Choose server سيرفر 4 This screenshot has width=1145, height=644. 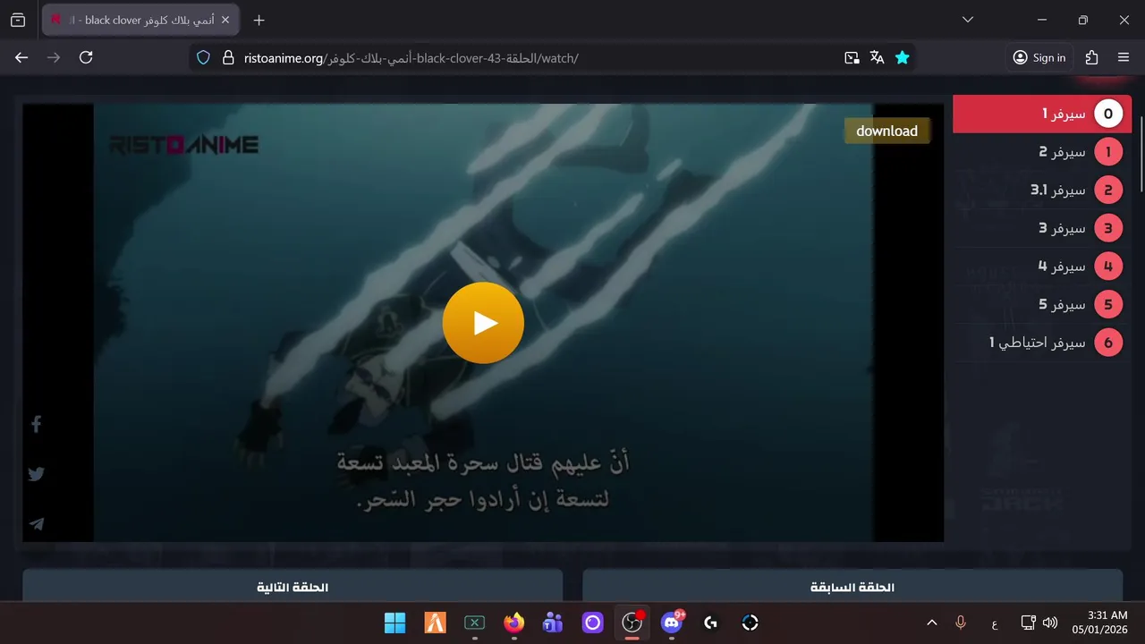point(1042,267)
